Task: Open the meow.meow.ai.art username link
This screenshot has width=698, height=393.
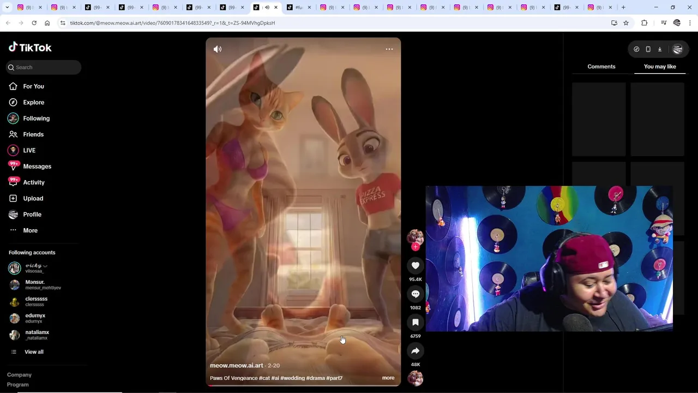Action: point(237,366)
